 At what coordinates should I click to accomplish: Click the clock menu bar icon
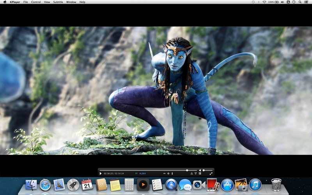tap(294, 2)
